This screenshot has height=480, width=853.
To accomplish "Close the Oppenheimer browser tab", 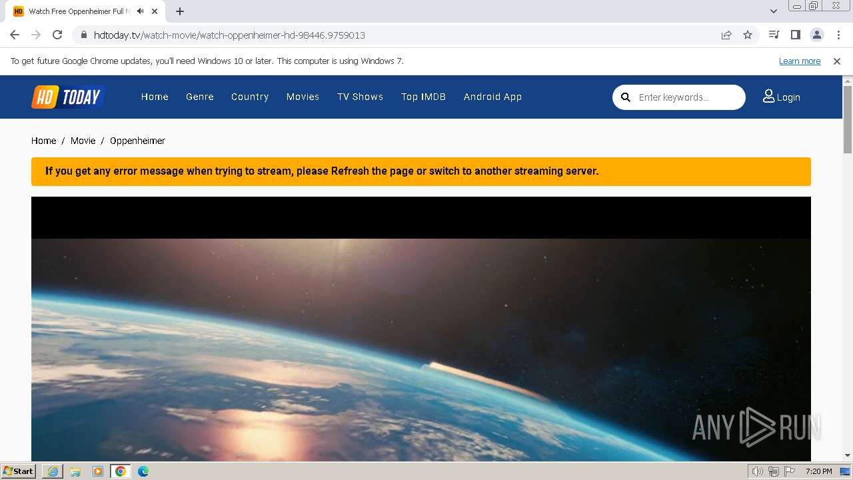I will point(155,11).
